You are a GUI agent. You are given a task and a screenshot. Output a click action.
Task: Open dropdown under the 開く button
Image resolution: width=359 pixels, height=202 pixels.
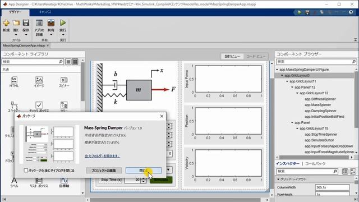[x=16, y=35]
